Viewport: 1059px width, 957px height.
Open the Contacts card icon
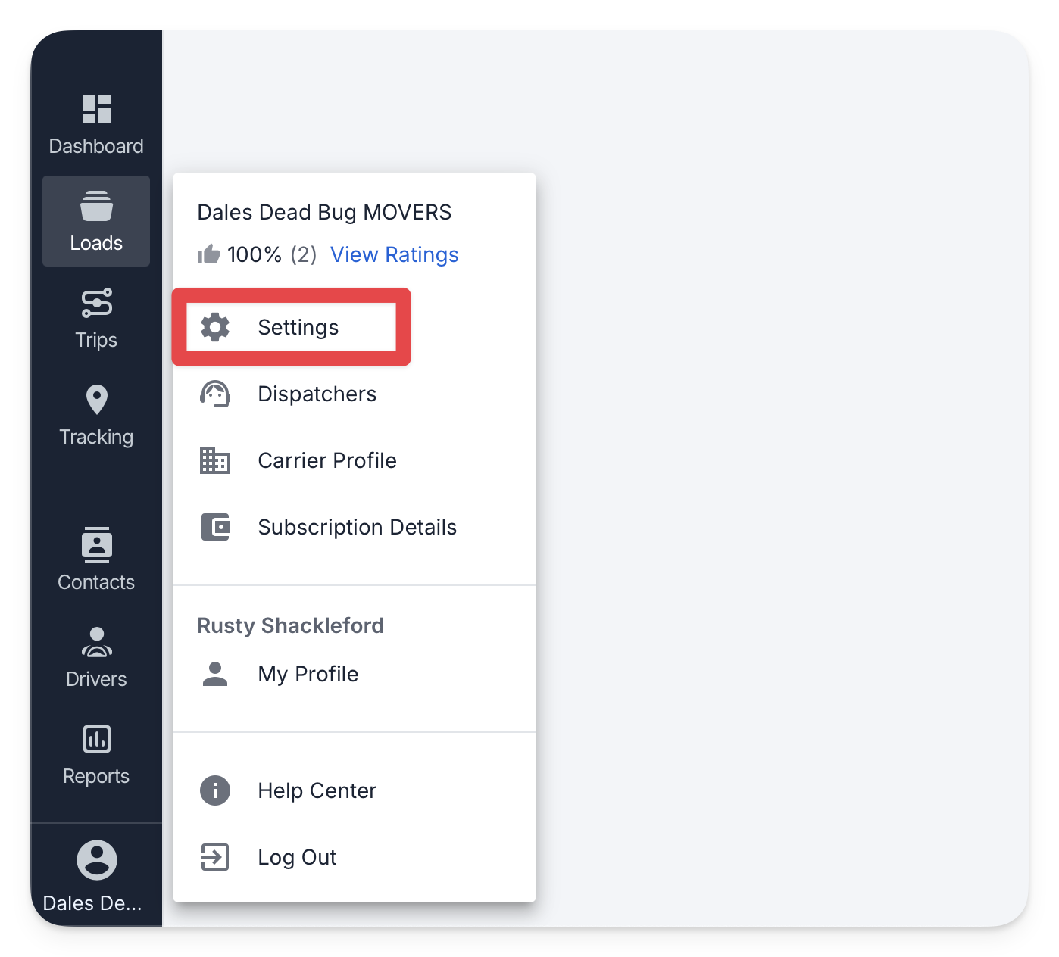(x=97, y=545)
